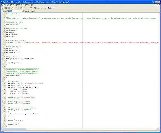161x133 pixels.
Task: Click the line 'use IO::Socket;'
Action: (13, 24)
